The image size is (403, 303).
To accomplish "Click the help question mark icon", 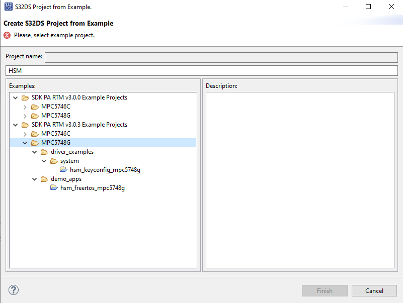I will [x=13, y=290].
